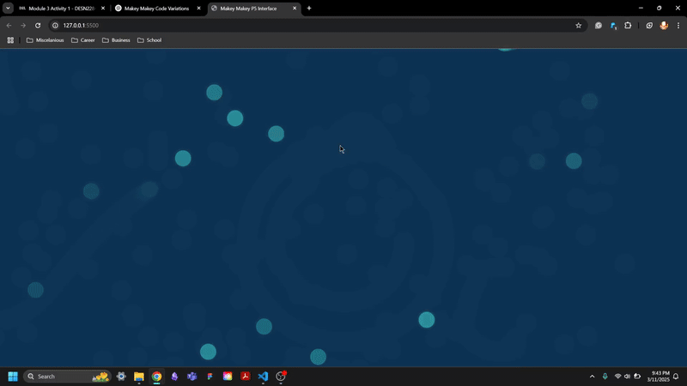Open the Chrome three-dot menu
The width and height of the screenshot is (687, 386).
[x=678, y=26]
